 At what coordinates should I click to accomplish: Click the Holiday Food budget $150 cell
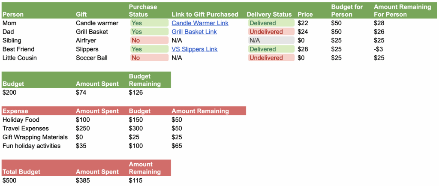click(136, 120)
